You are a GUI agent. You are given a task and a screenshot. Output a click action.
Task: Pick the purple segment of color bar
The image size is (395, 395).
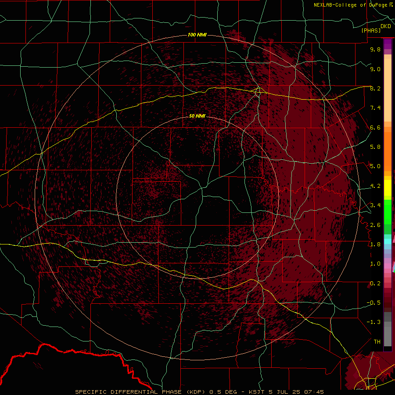(388, 44)
